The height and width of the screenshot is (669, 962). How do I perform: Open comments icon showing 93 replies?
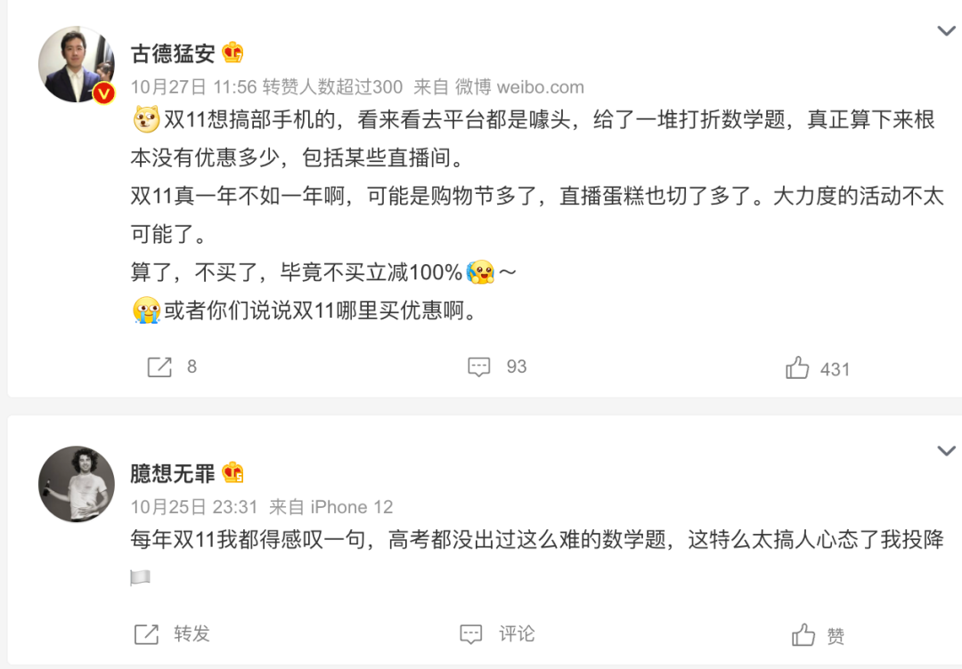tap(478, 367)
